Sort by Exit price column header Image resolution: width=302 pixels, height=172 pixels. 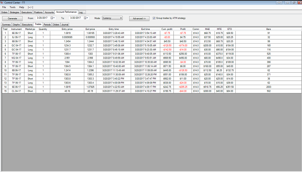[x=90, y=29]
